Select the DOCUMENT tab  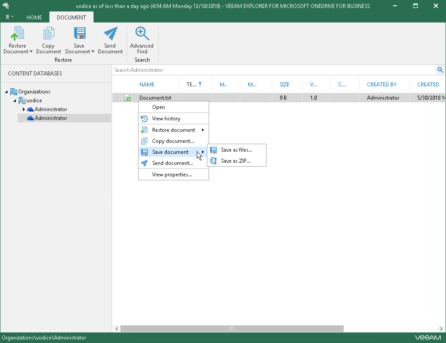pyautogui.click(x=71, y=17)
